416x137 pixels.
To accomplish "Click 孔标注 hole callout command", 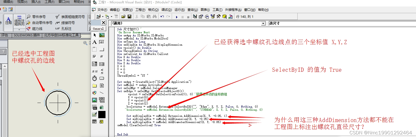I will (63, 29).
